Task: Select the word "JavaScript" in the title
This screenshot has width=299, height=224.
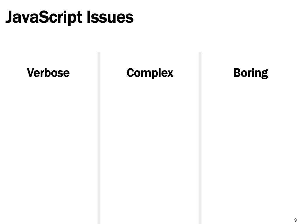Action: [44, 17]
